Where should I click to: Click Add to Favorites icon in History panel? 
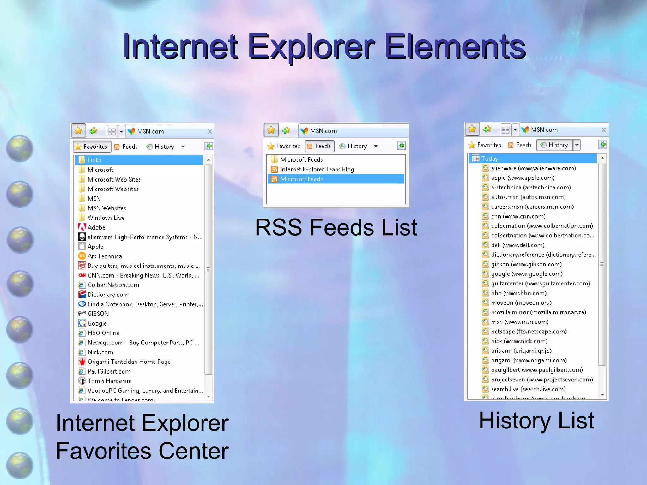pyautogui.click(x=487, y=129)
